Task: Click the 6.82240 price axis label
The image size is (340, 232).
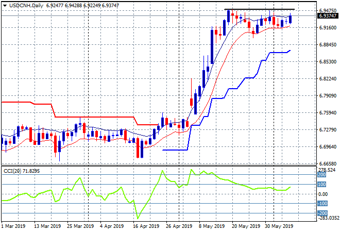Action: [x=328, y=79]
